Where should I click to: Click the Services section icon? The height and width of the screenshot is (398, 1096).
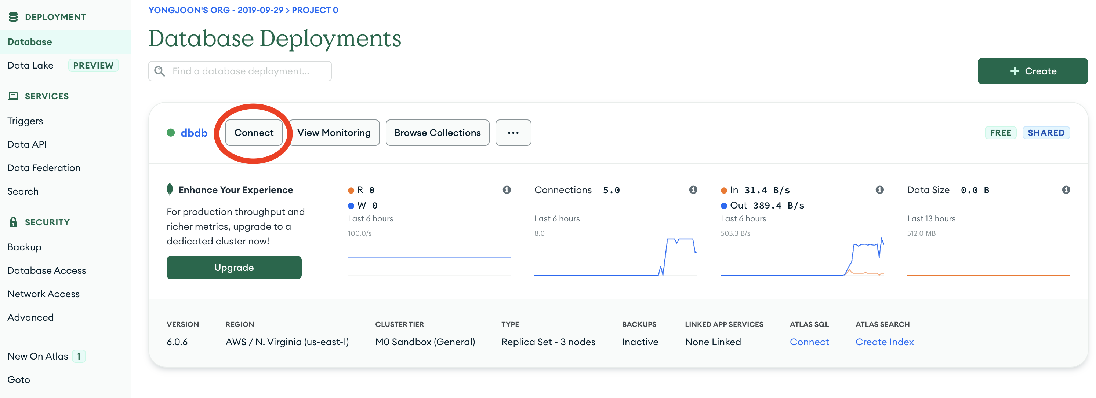tap(13, 96)
